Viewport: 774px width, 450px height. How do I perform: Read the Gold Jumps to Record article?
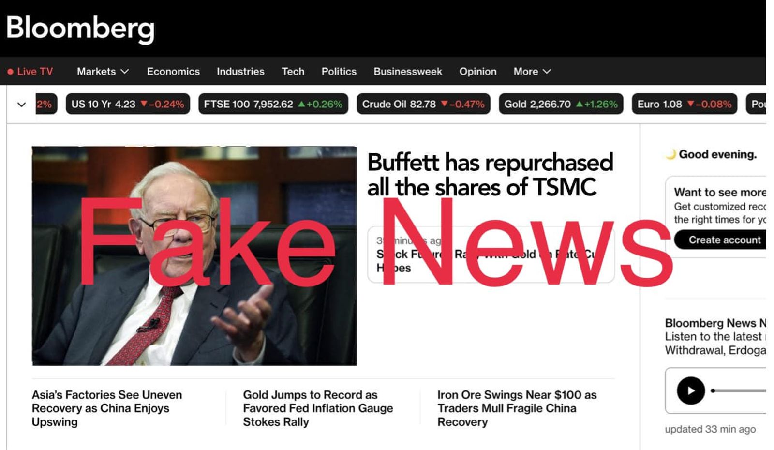[318, 408]
